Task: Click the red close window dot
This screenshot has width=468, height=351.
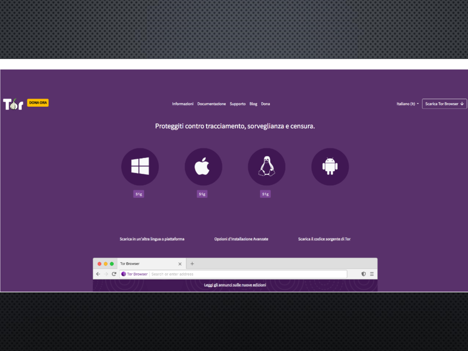Action: (99, 264)
